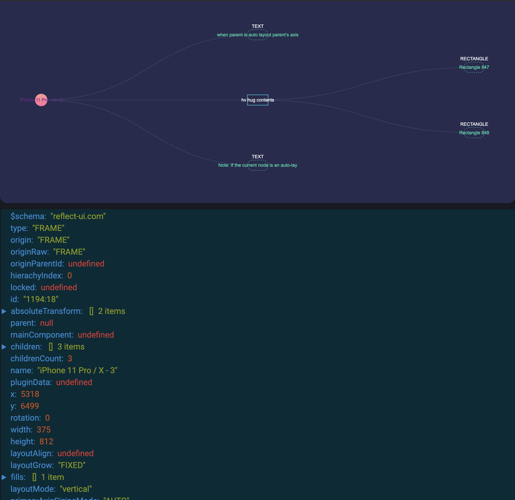Select Rectangle 848 node in canvas

474,132
